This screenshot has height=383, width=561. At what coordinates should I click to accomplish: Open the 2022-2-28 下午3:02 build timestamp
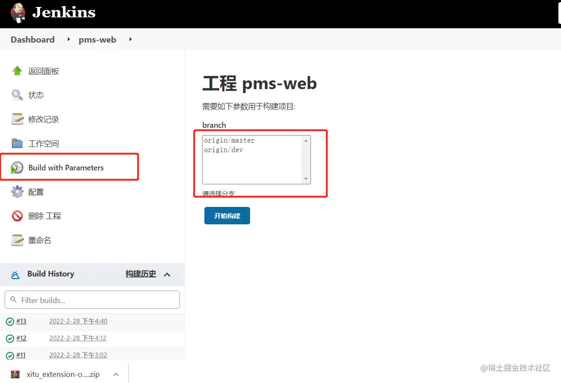[78, 355]
